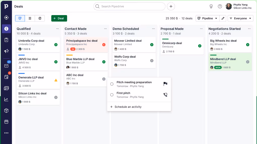Click the WON badge on Mindbend
The image size is (257, 144).
click(x=218, y=68)
